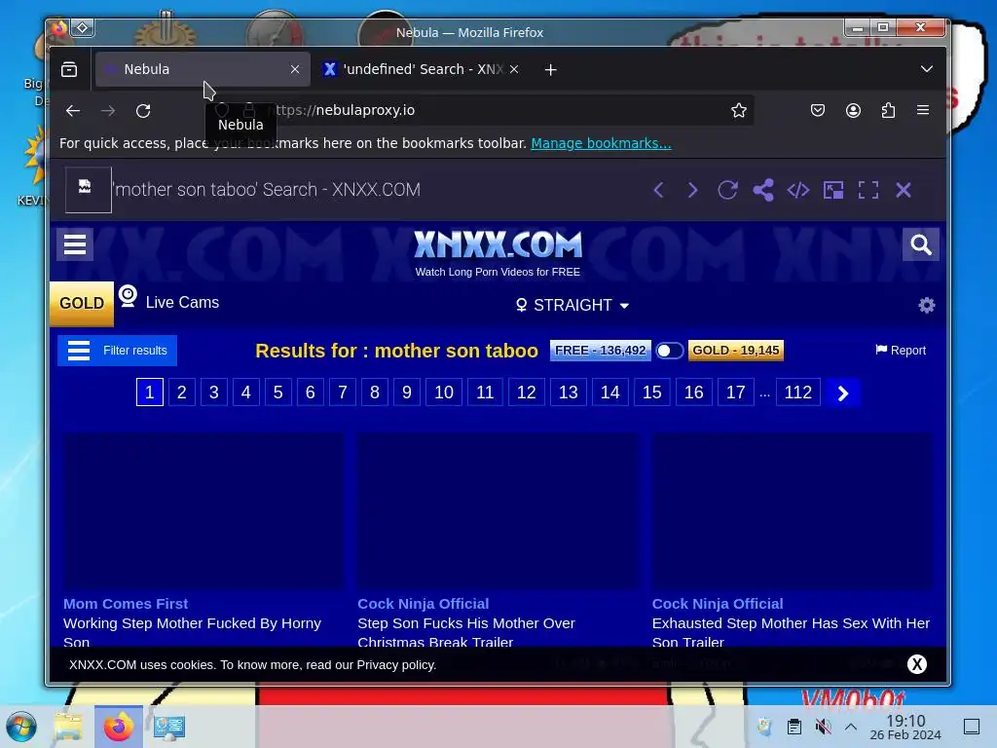
Task: Click broken page favicon in Nebula bar
Action: [x=88, y=190]
